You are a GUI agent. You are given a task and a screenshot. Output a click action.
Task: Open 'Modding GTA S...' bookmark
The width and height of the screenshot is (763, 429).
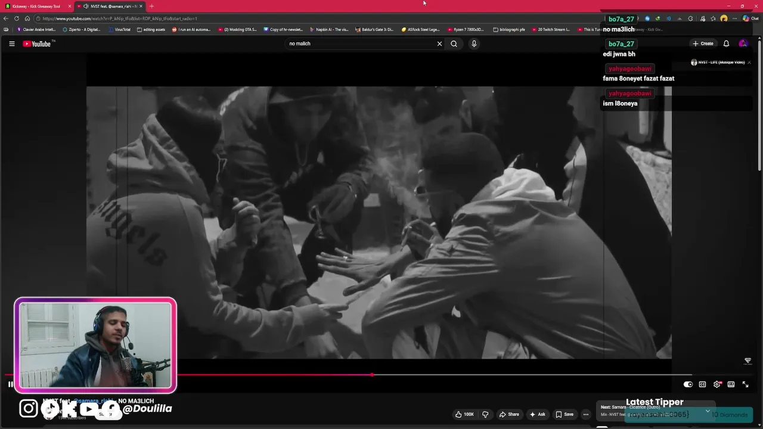point(237,29)
